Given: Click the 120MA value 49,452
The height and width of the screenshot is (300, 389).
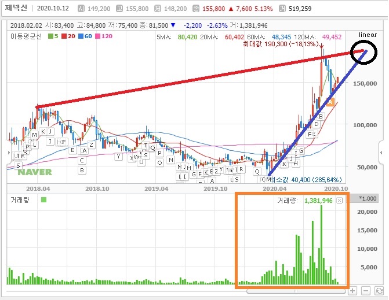Looking at the screenshot, I should 332,38.
